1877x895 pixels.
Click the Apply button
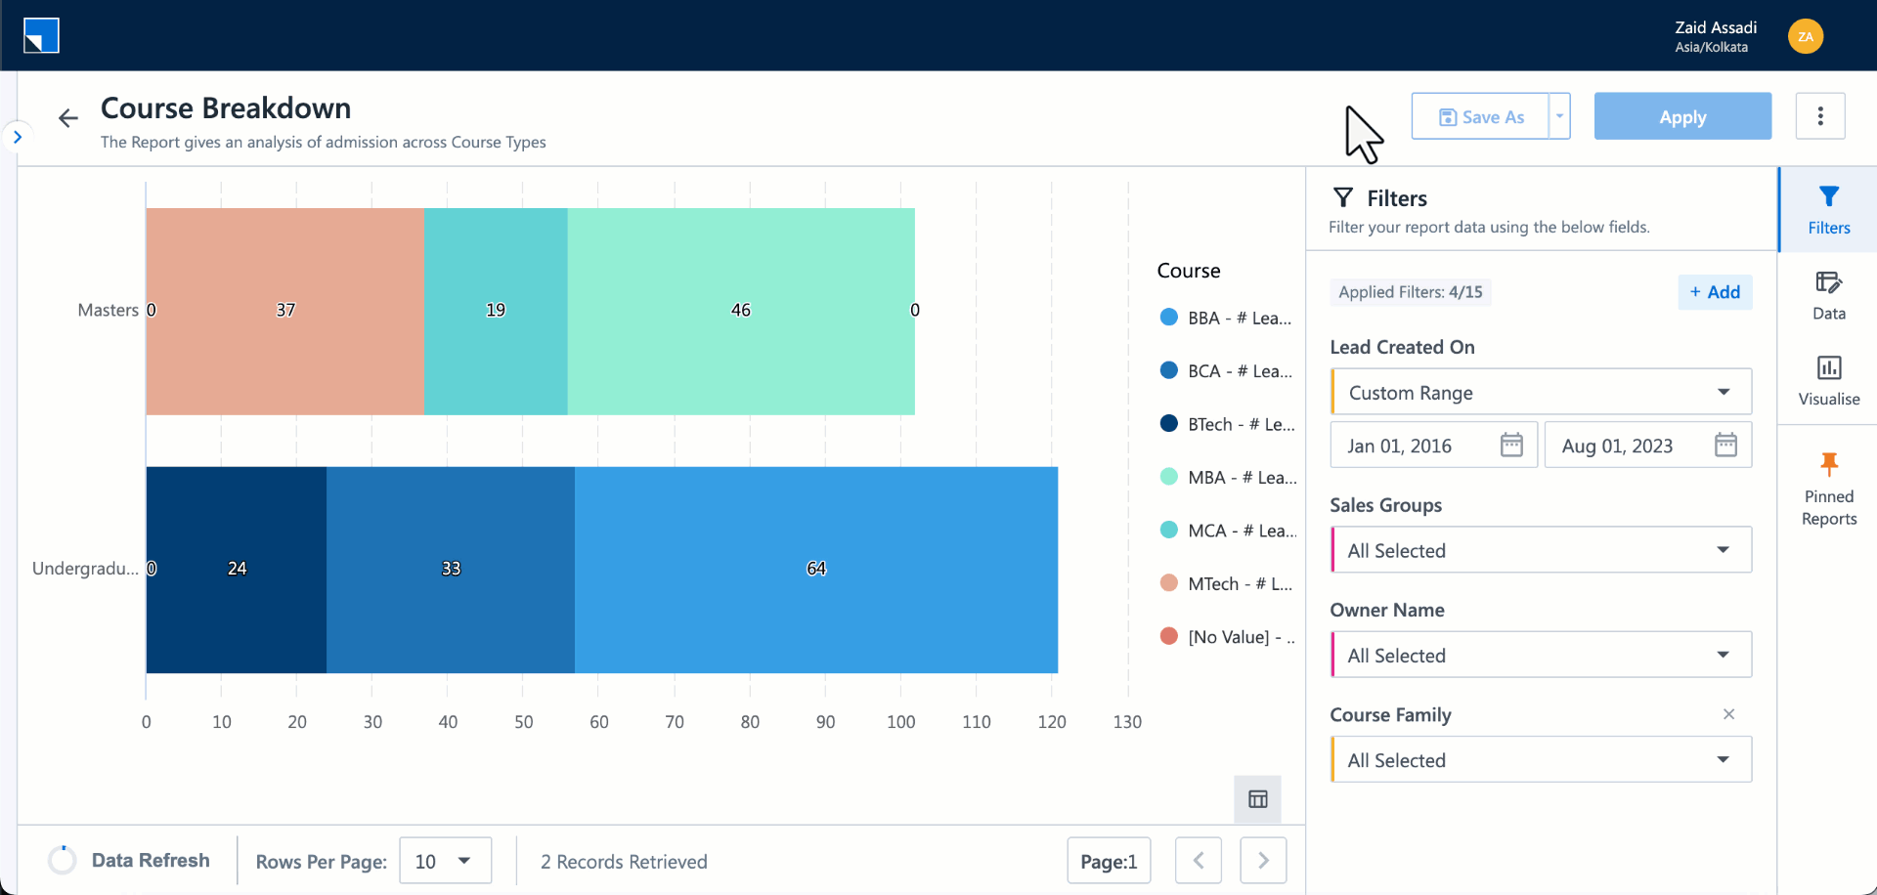point(1681,116)
